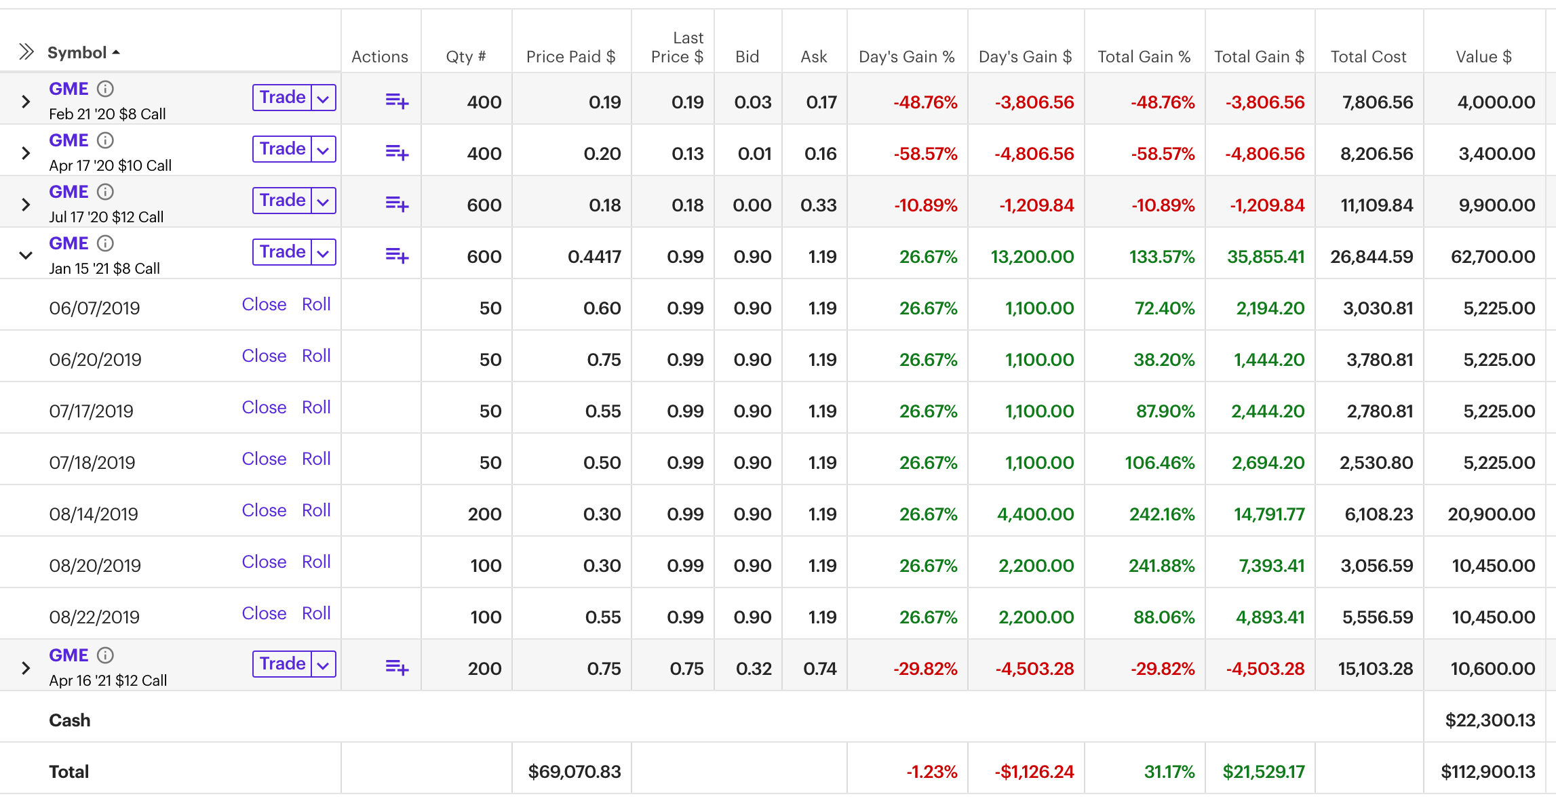Open info icon for GME Apr 16 '21 $12 Call

(105, 655)
